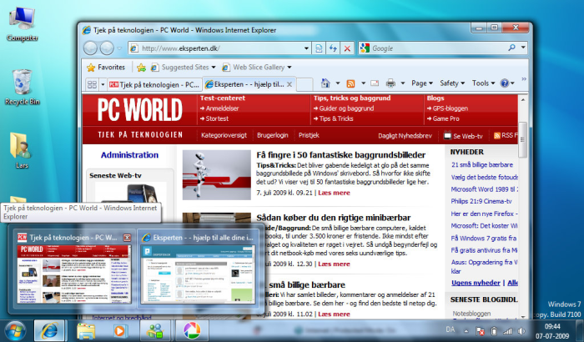Image resolution: width=584 pixels, height=342 pixels.
Task: Open Recycle Bin desktop icon
Action: pos(23,87)
